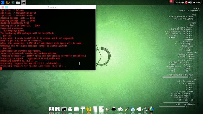Viewport: 203px width, 114px height.
Task: Open the white drive dock icon
Action: (76, 109)
